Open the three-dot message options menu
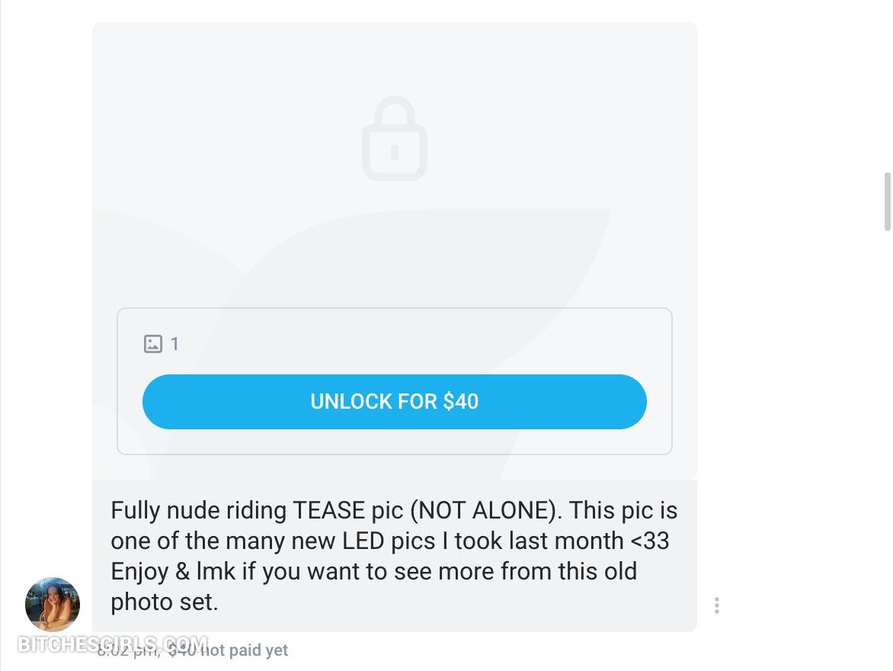 (x=716, y=605)
